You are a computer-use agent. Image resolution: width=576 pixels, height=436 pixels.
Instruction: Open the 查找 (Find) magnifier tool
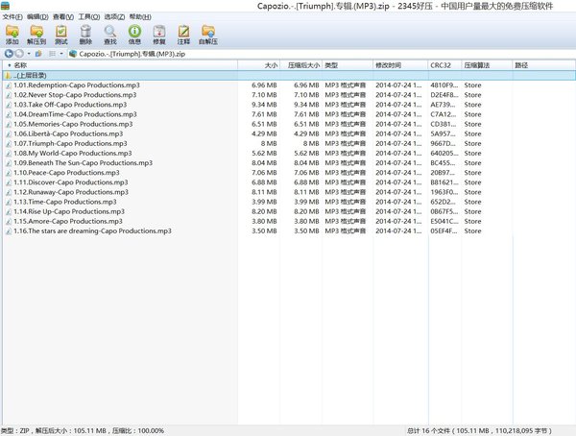[x=109, y=34]
